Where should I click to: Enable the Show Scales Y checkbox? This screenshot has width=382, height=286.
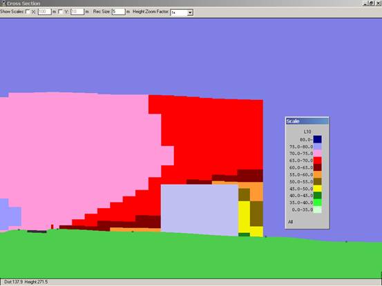coord(60,12)
